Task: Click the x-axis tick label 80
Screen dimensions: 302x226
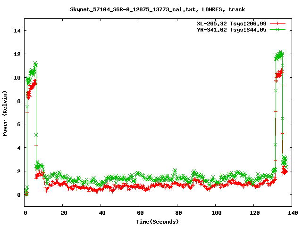Action: [x=178, y=213]
